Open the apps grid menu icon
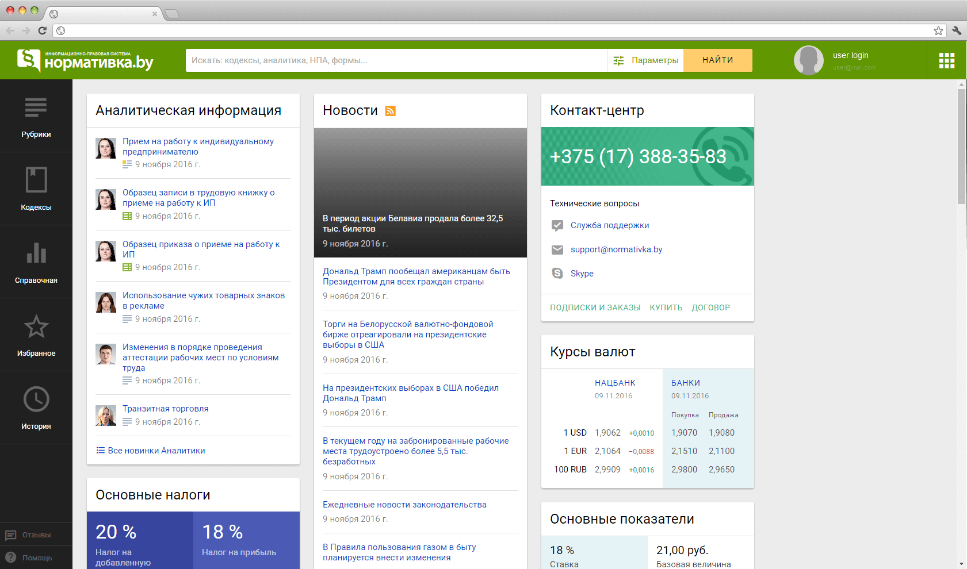 click(x=946, y=60)
